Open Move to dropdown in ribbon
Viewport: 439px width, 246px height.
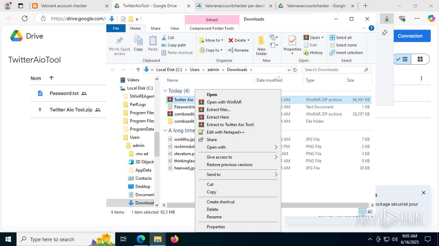pyautogui.click(x=211, y=40)
